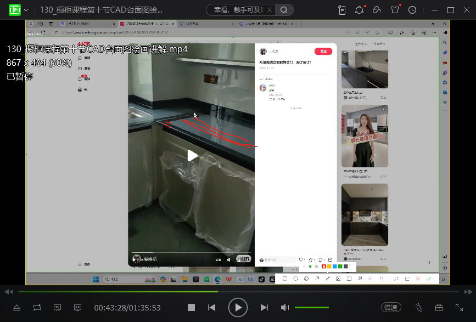This screenshot has height=322, width=476.
Task: Toggle the loop playback mode icon
Action: [x=37, y=308]
